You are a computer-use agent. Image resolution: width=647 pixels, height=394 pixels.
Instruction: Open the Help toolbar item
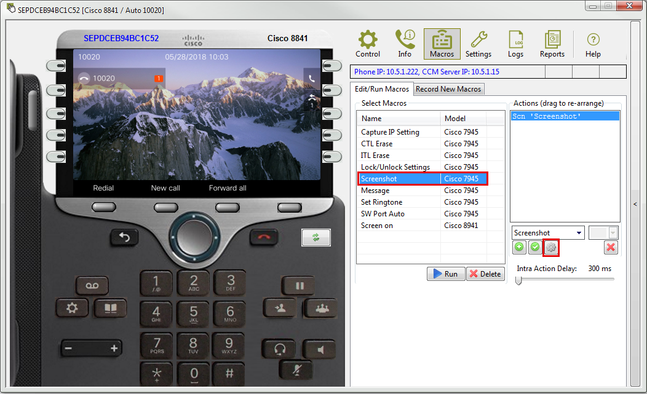(x=593, y=44)
